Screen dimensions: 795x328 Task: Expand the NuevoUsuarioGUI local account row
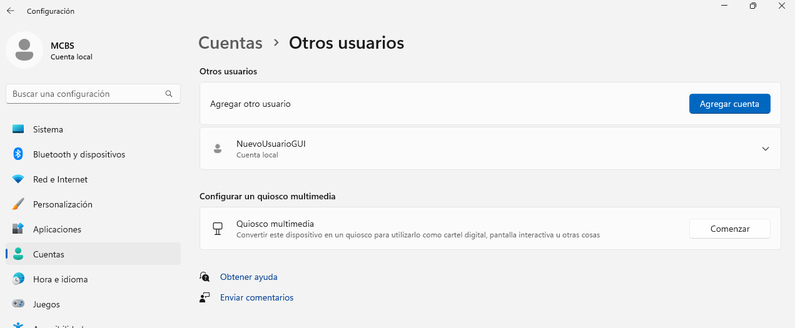pos(438,149)
